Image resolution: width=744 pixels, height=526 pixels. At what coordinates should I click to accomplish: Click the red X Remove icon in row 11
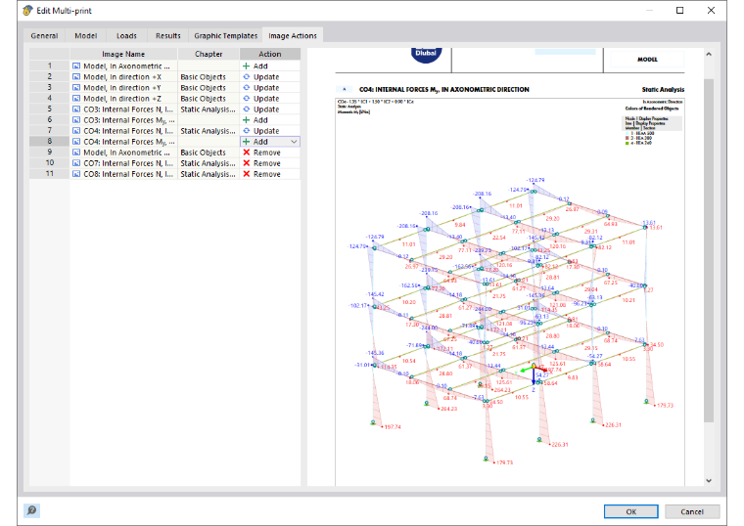(247, 174)
